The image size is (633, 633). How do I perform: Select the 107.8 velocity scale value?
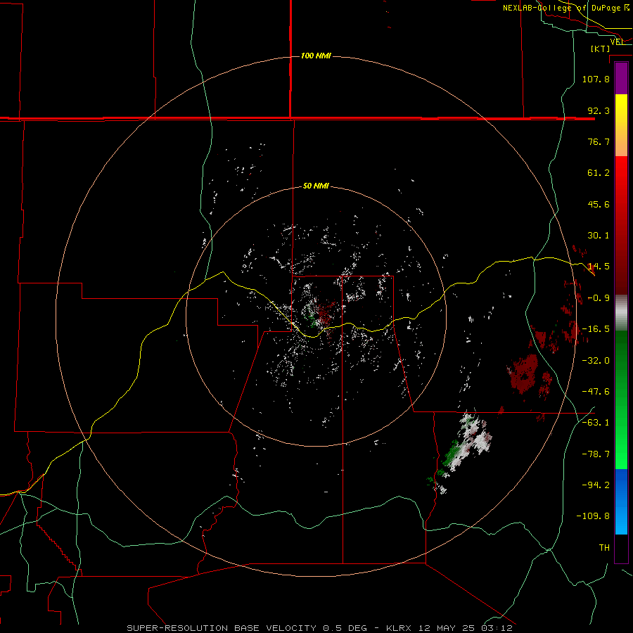pyautogui.click(x=596, y=79)
